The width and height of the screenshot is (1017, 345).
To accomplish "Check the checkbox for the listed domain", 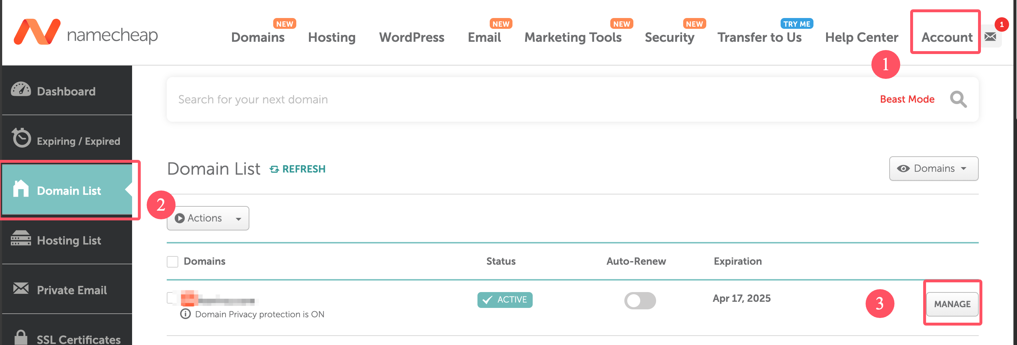I will tap(170, 298).
